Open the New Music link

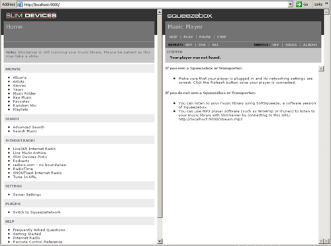(x=22, y=97)
